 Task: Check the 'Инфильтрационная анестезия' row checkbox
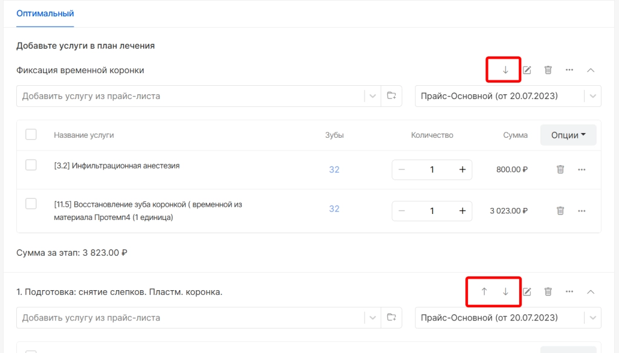click(x=31, y=164)
